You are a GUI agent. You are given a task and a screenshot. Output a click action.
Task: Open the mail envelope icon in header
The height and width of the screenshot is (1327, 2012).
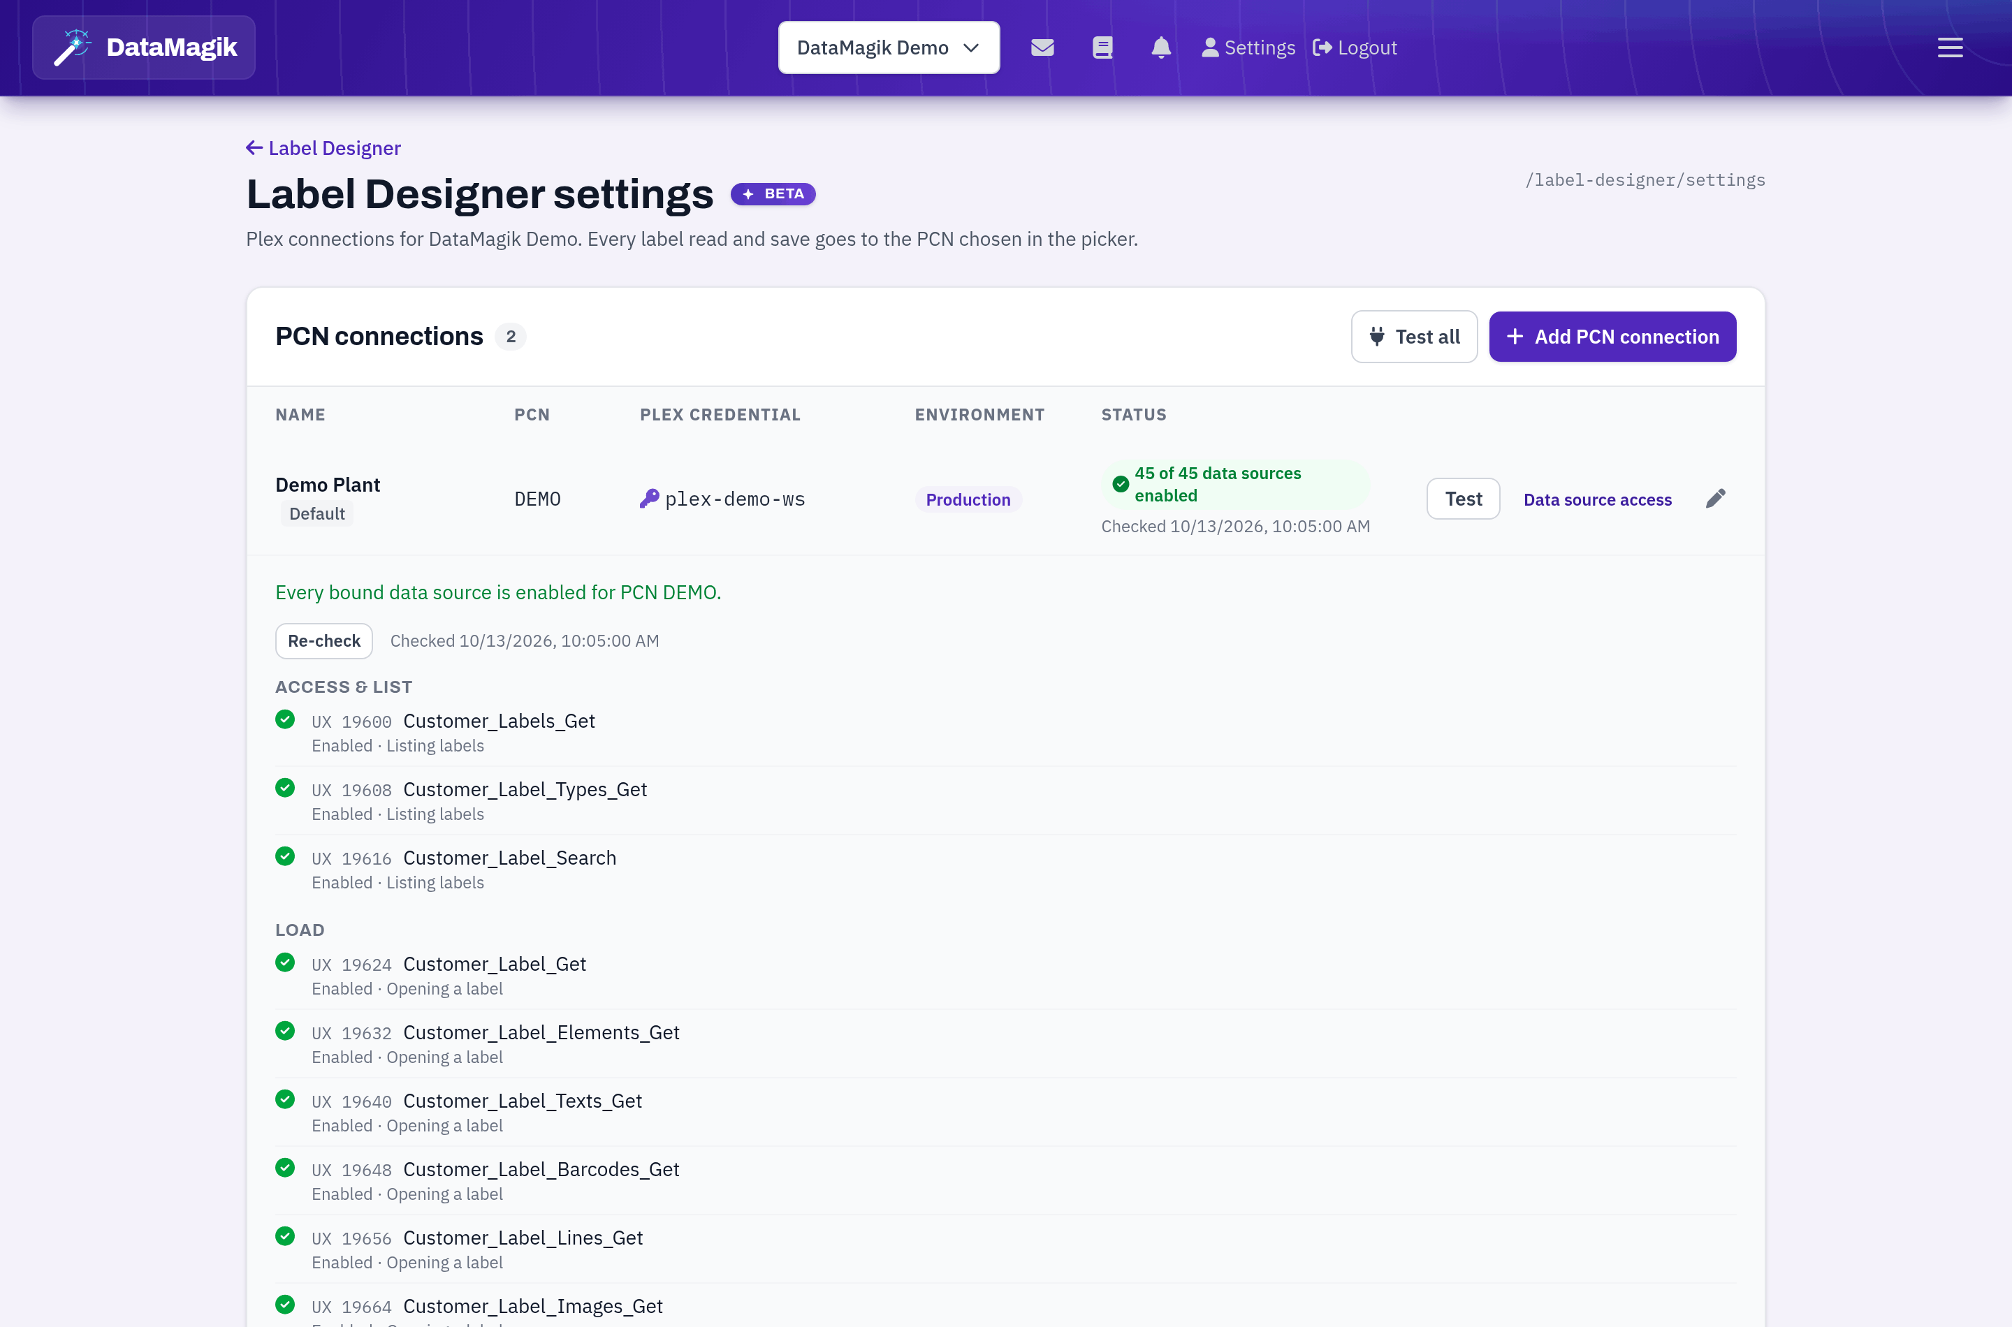[x=1042, y=47]
